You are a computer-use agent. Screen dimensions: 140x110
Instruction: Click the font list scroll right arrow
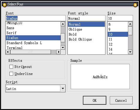point(59,52)
